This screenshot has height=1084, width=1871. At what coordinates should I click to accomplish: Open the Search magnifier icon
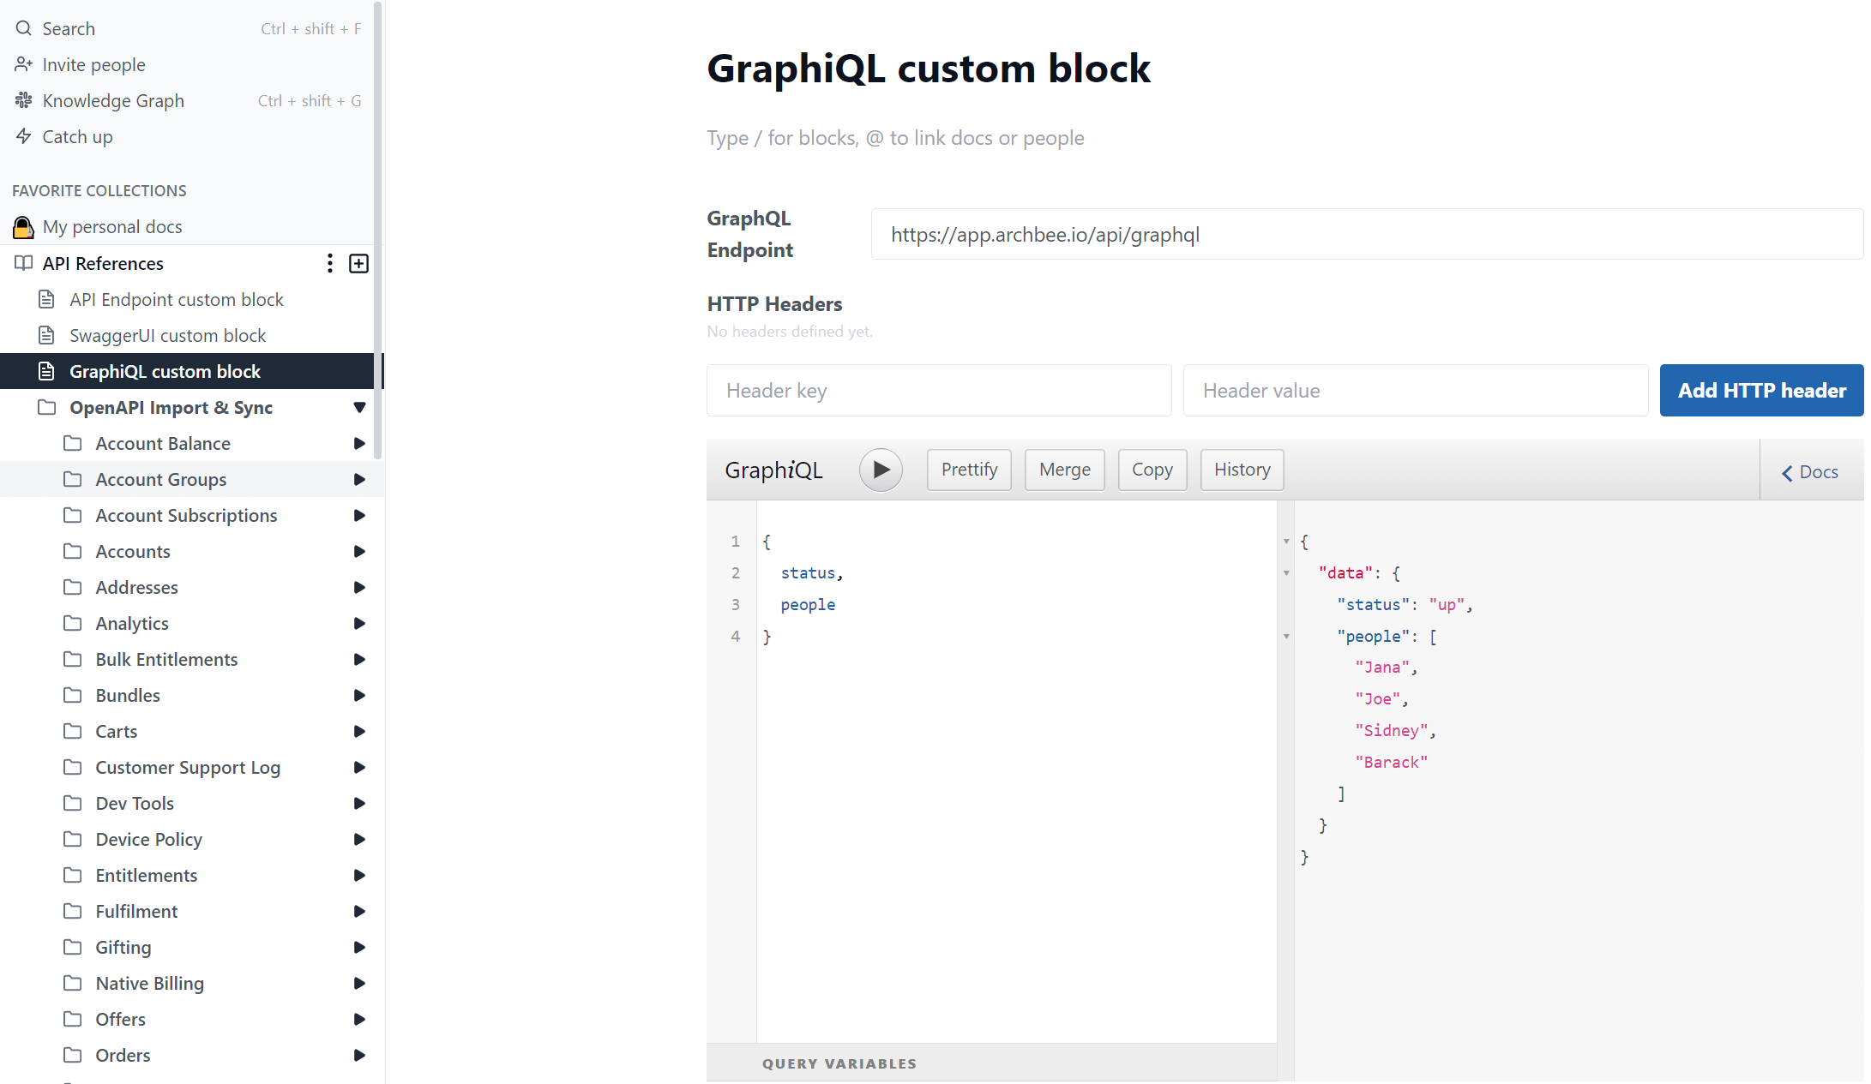[23, 28]
